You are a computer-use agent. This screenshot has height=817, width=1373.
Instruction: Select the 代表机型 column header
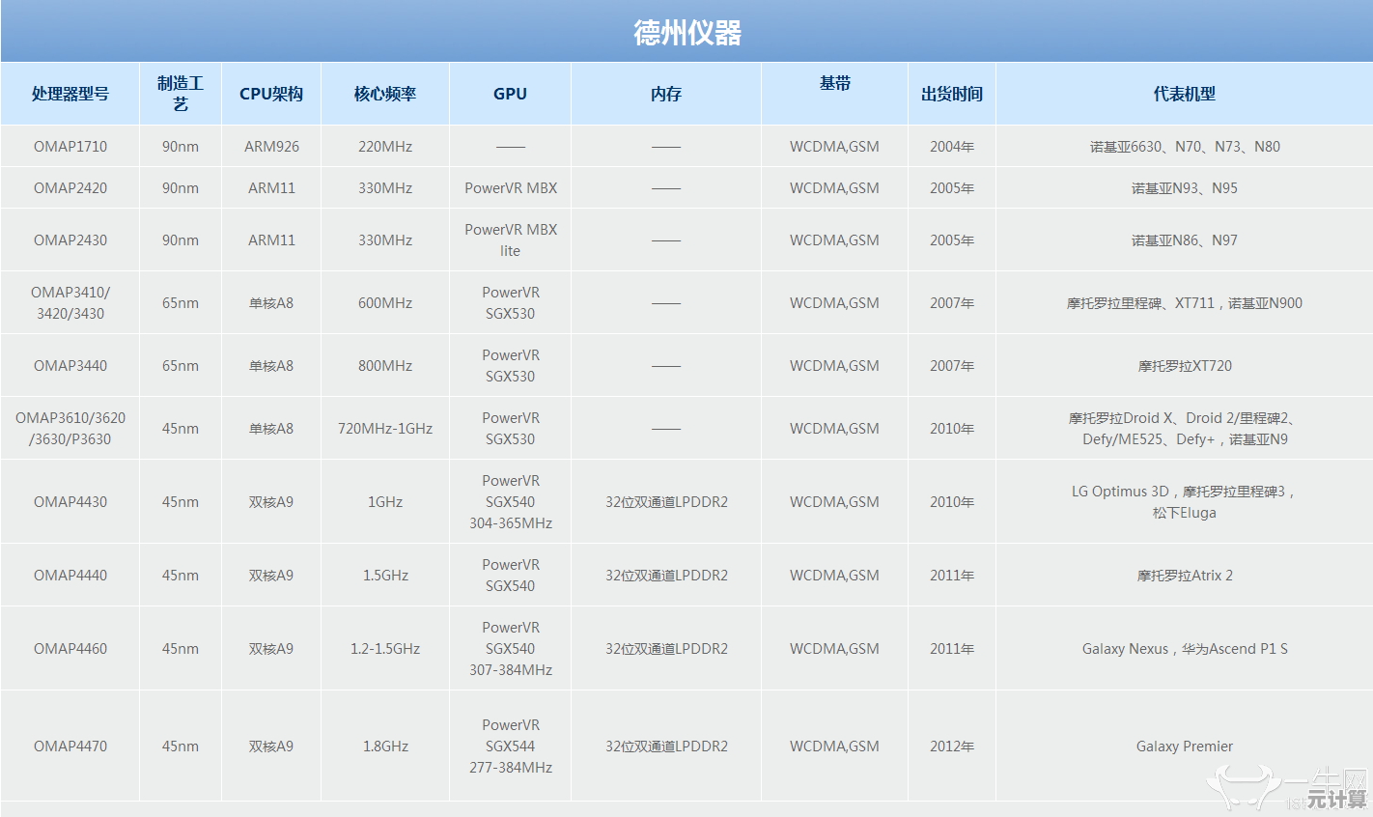[x=1185, y=94]
